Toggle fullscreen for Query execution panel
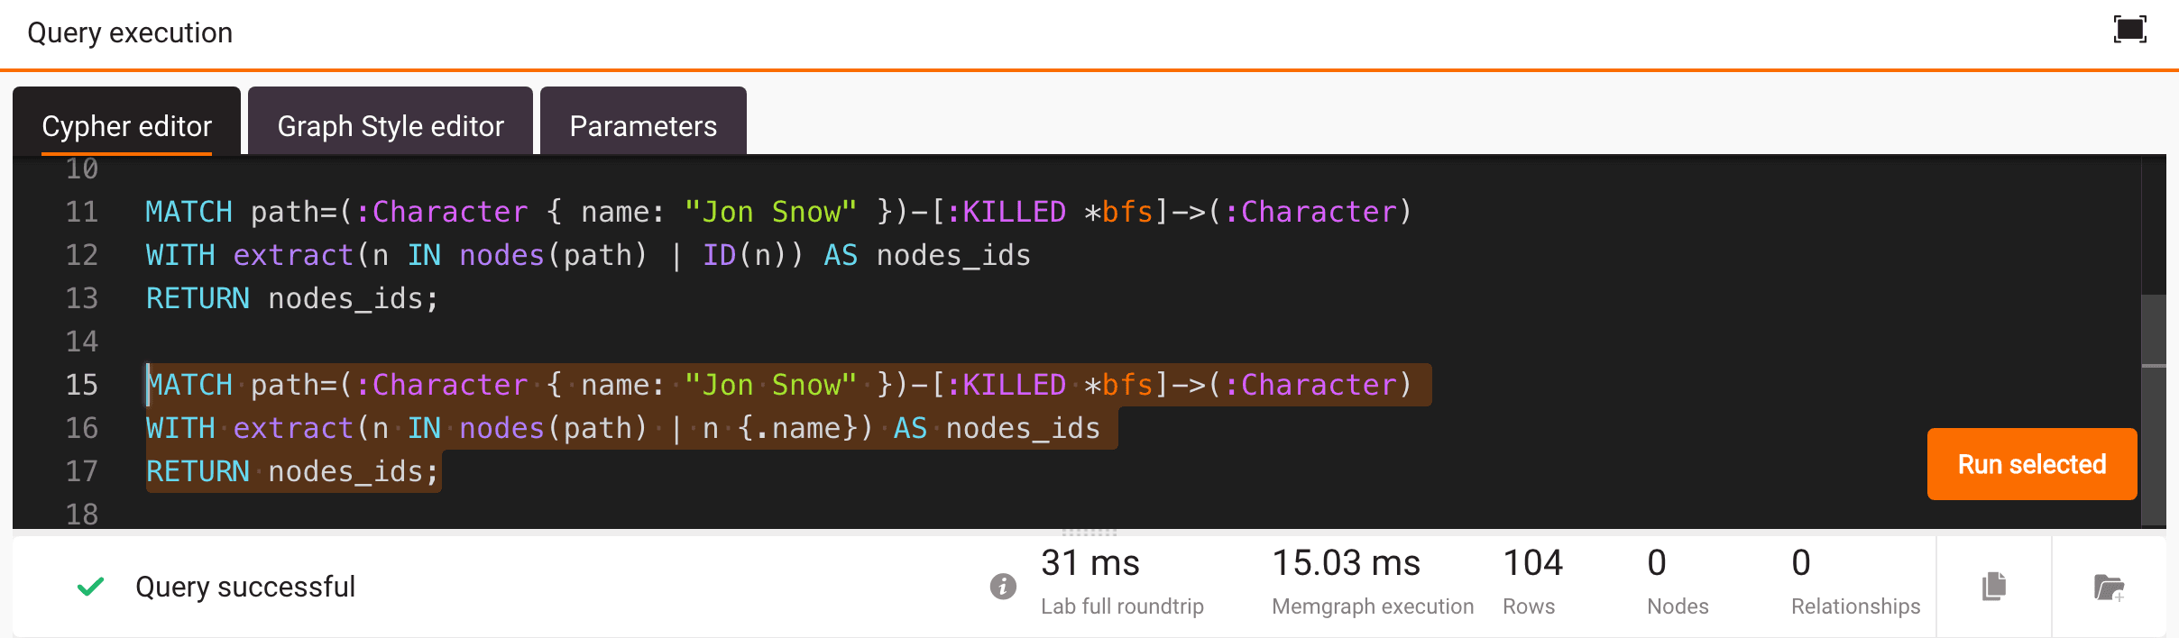 (x=2130, y=30)
